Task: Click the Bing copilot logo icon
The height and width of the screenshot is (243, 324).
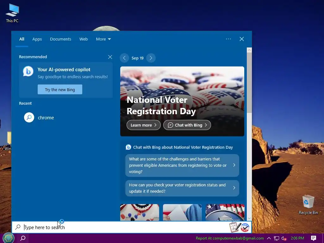Action: point(28,71)
